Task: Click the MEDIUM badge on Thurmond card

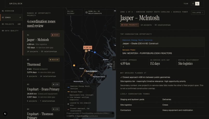Action: point(54,60)
